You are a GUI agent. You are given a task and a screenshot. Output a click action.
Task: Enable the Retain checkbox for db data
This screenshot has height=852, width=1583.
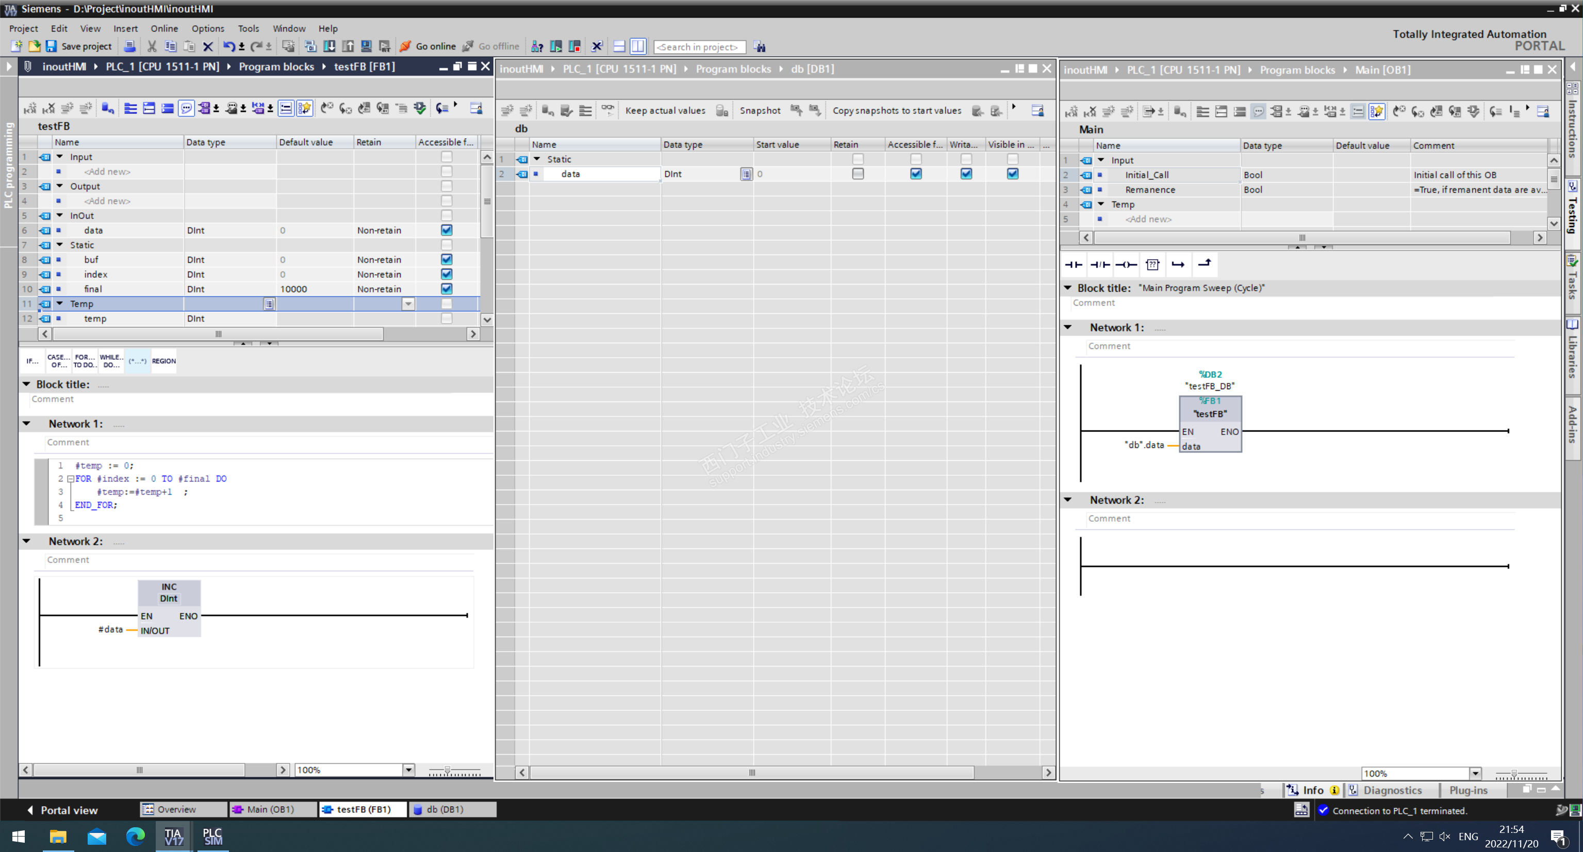coord(858,174)
